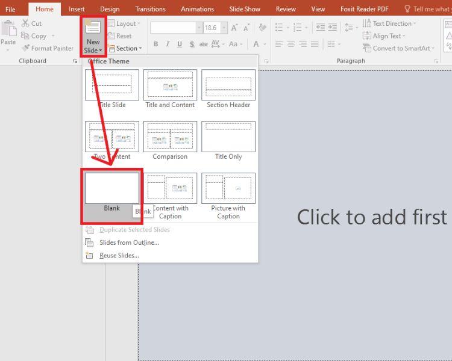452x361 pixels.
Task: Switch to the Transitions tab
Action: [x=150, y=9]
